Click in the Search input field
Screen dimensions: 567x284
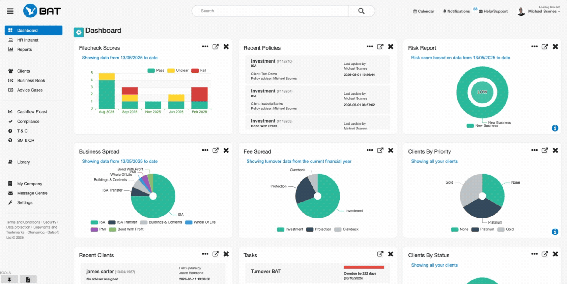[270, 11]
